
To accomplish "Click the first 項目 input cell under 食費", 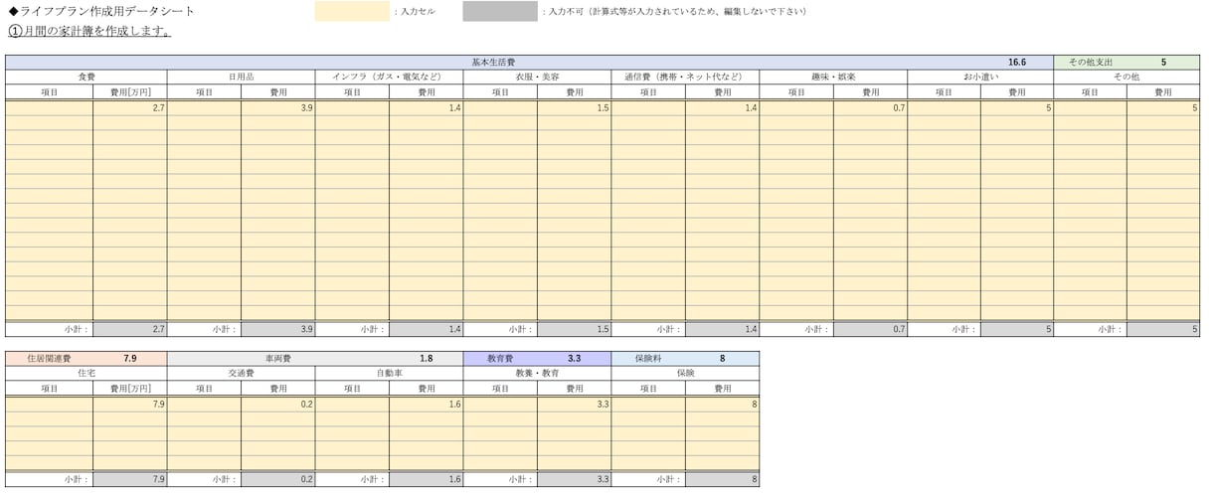I will [x=50, y=107].
